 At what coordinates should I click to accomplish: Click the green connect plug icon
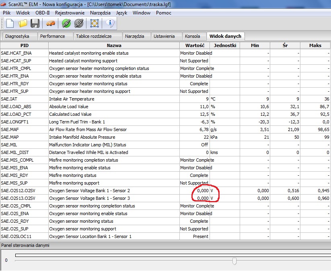point(66,23)
